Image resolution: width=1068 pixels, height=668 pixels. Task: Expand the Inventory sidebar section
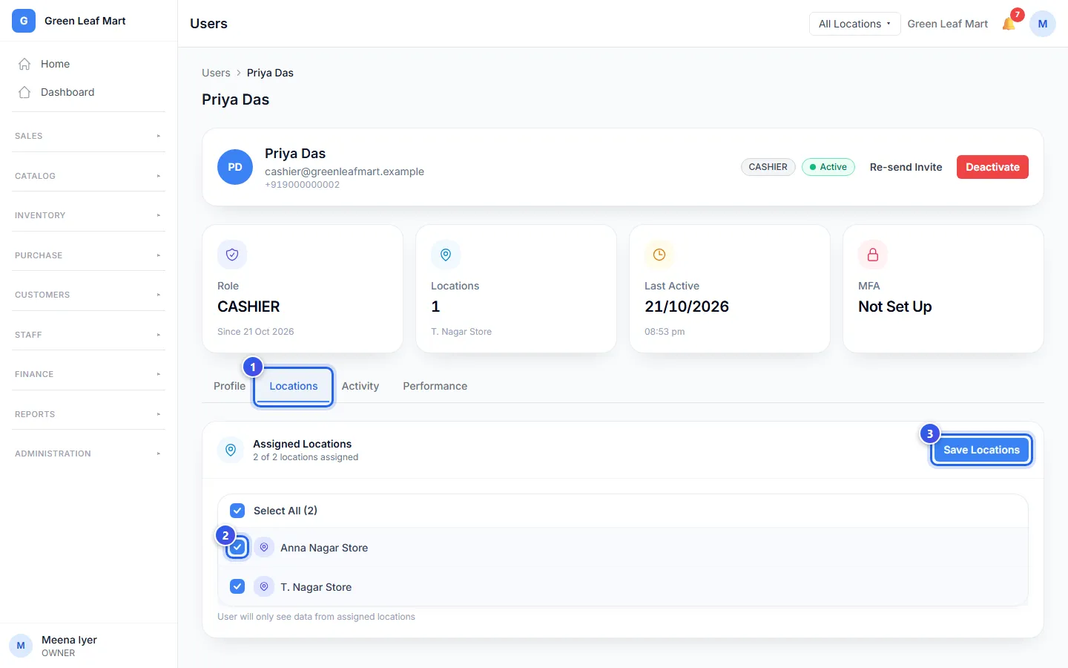(88, 215)
